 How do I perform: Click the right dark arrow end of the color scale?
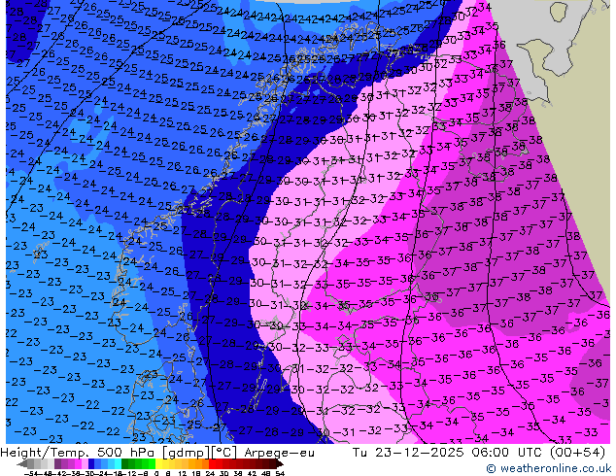280,464
